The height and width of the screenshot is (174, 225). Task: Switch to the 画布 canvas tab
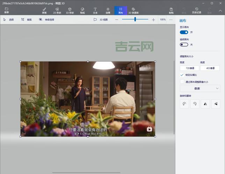pyautogui.click(x=121, y=10)
